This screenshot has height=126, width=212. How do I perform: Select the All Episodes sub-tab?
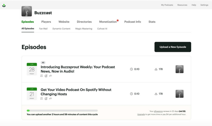[28, 29]
